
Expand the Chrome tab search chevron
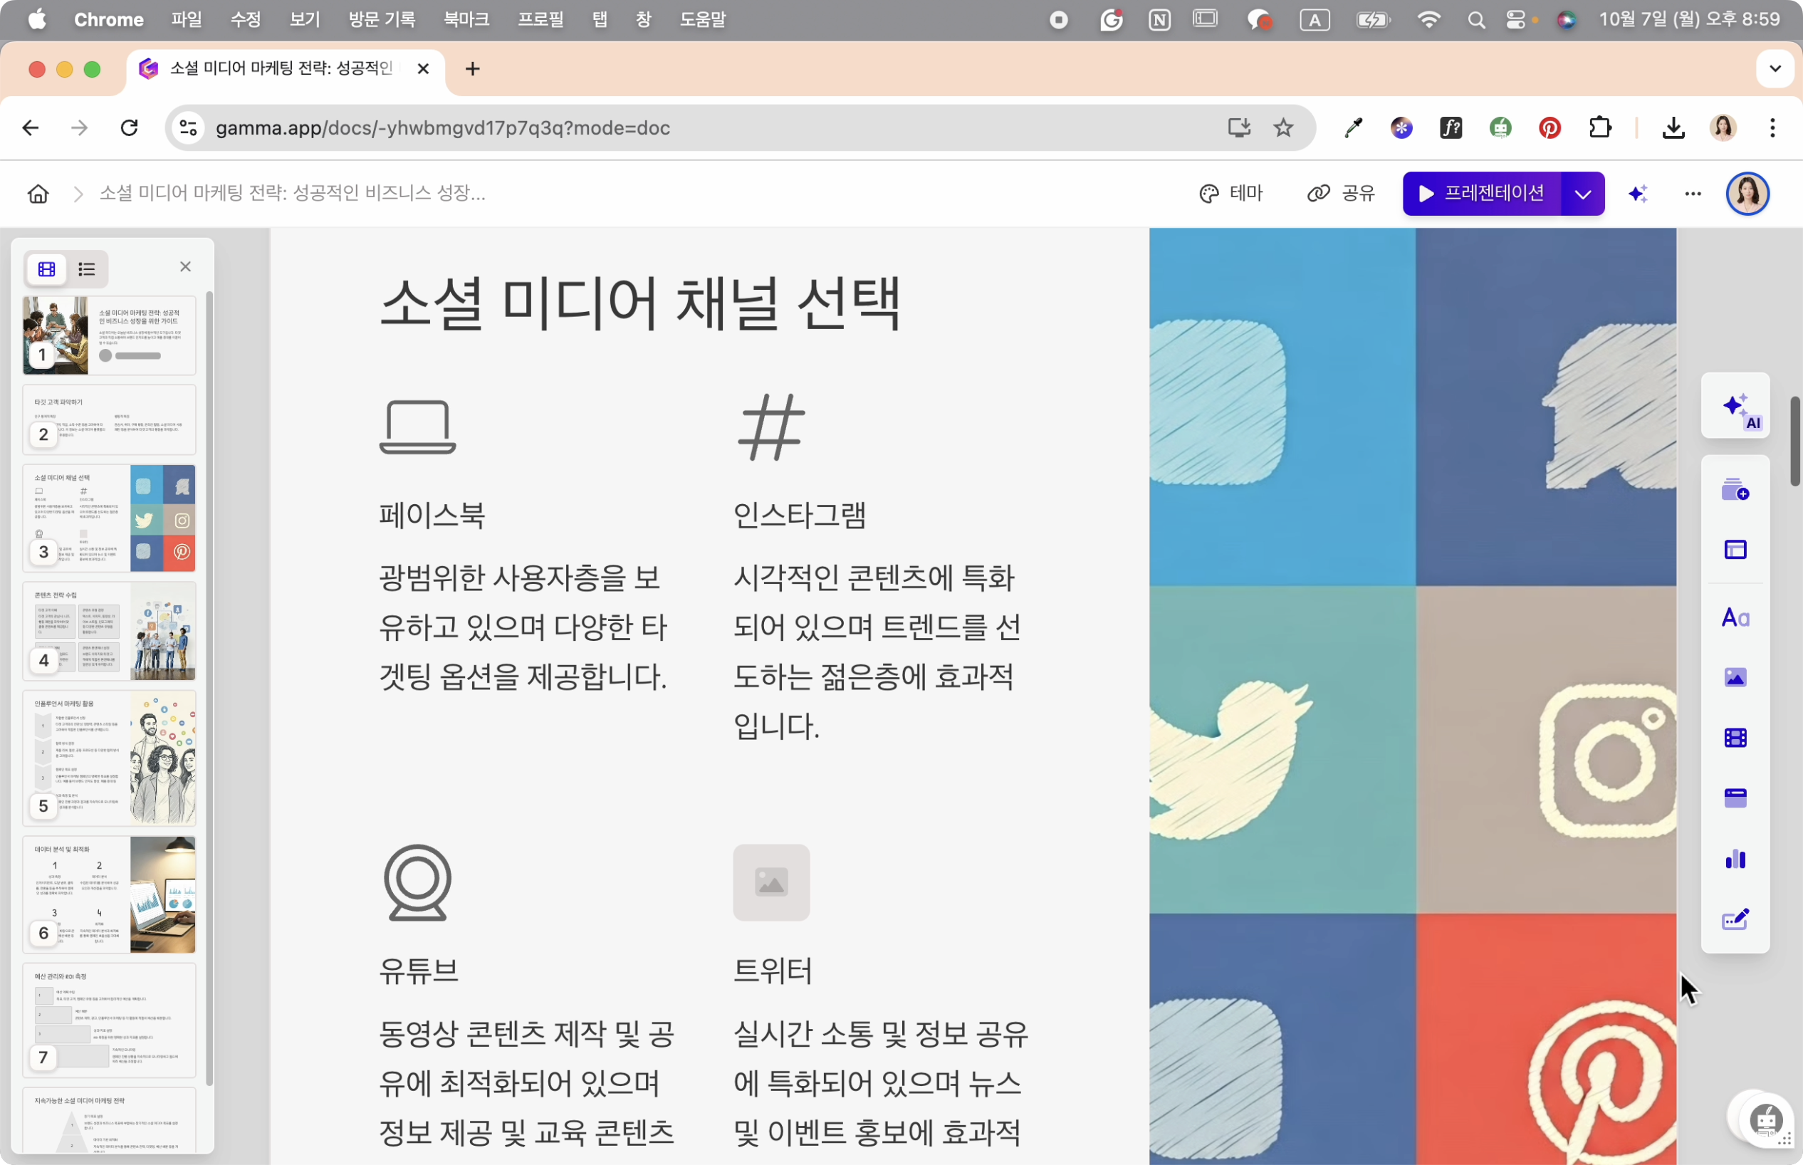pos(1775,69)
